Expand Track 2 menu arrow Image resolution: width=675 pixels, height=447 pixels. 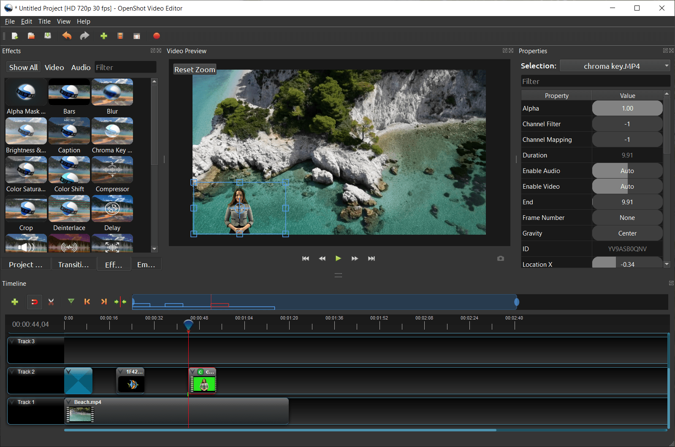12,372
